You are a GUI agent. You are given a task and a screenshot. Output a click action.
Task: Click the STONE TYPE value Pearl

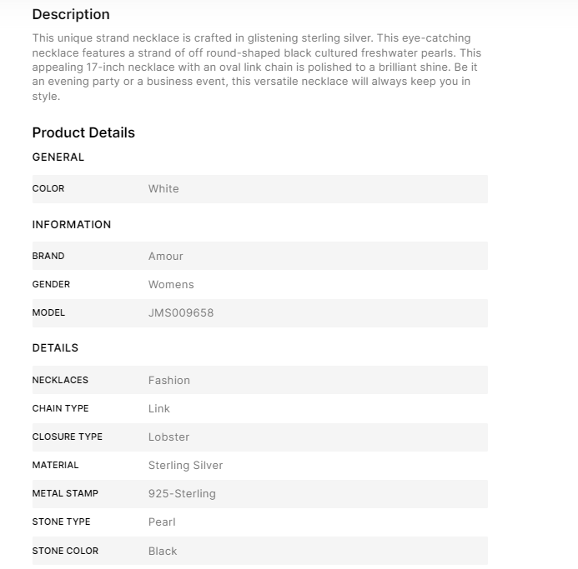(x=162, y=522)
